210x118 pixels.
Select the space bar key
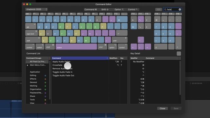point(76,47)
